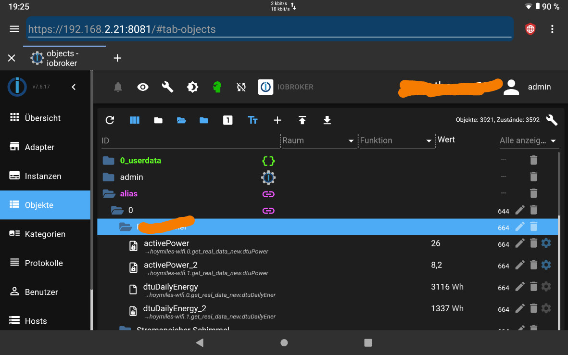Open the column configuration icon
Screen dimensions: 568x355
point(134,120)
